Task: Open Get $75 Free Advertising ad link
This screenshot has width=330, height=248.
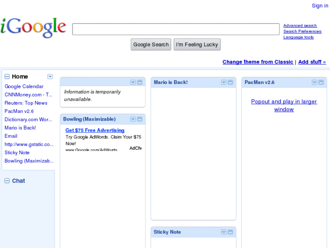Action: tap(95, 130)
